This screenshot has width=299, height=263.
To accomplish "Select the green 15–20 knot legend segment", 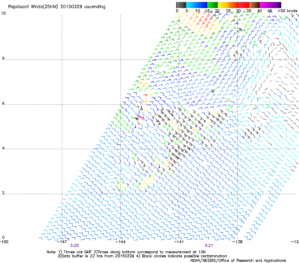I will coord(213,5).
